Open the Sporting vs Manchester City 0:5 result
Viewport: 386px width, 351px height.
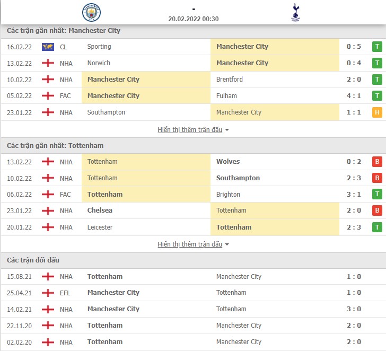[193, 47]
